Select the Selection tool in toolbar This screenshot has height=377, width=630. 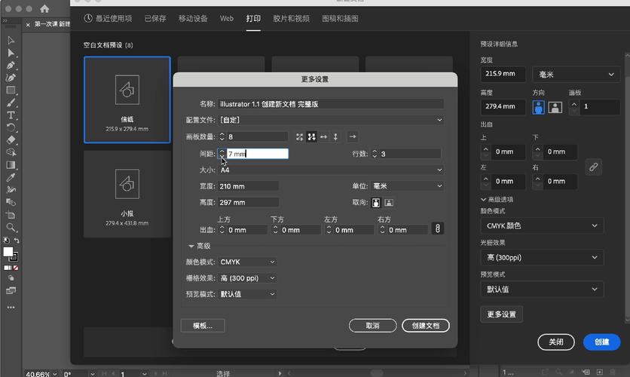(11, 41)
